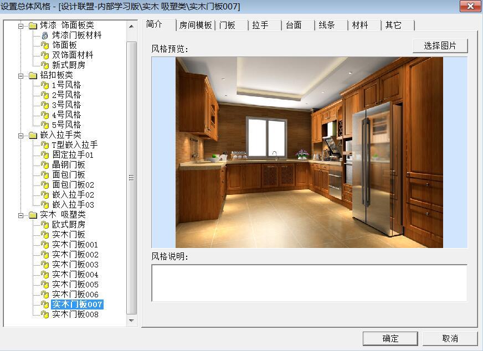Select T型嵌入拉手 style
The width and height of the screenshot is (483, 351).
[75, 144]
